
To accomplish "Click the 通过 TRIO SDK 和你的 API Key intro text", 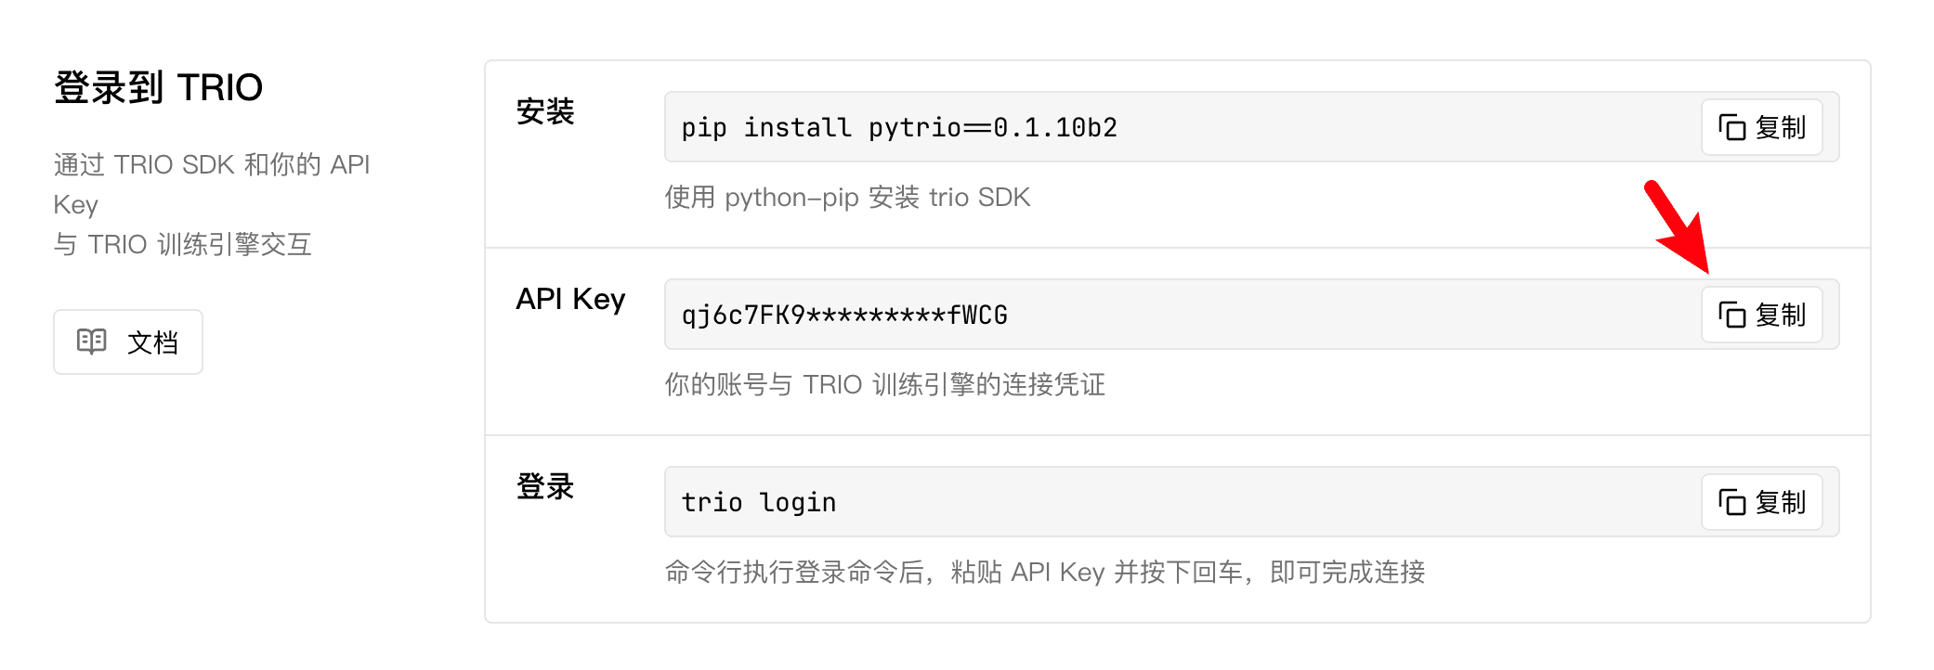I will [212, 165].
